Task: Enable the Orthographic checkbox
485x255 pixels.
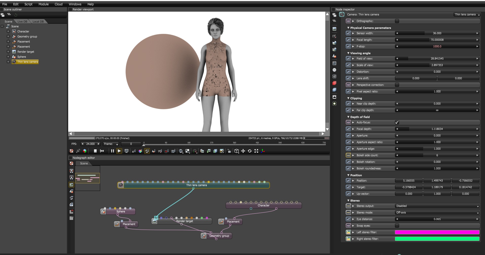Action: coord(397,21)
